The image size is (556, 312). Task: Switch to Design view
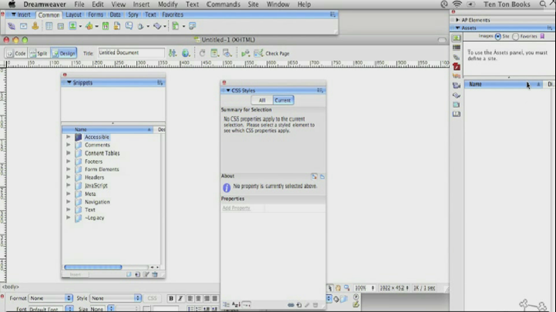64,53
